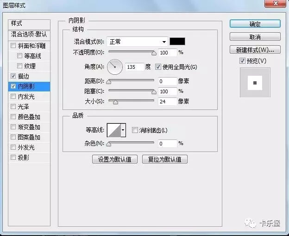
Task: Click the 确定 button
Action: 255,24
